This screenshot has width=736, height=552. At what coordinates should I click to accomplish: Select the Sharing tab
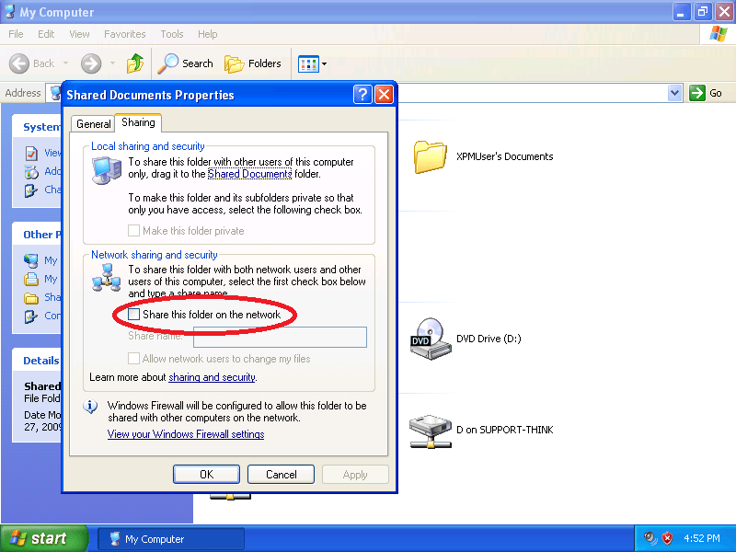point(139,122)
